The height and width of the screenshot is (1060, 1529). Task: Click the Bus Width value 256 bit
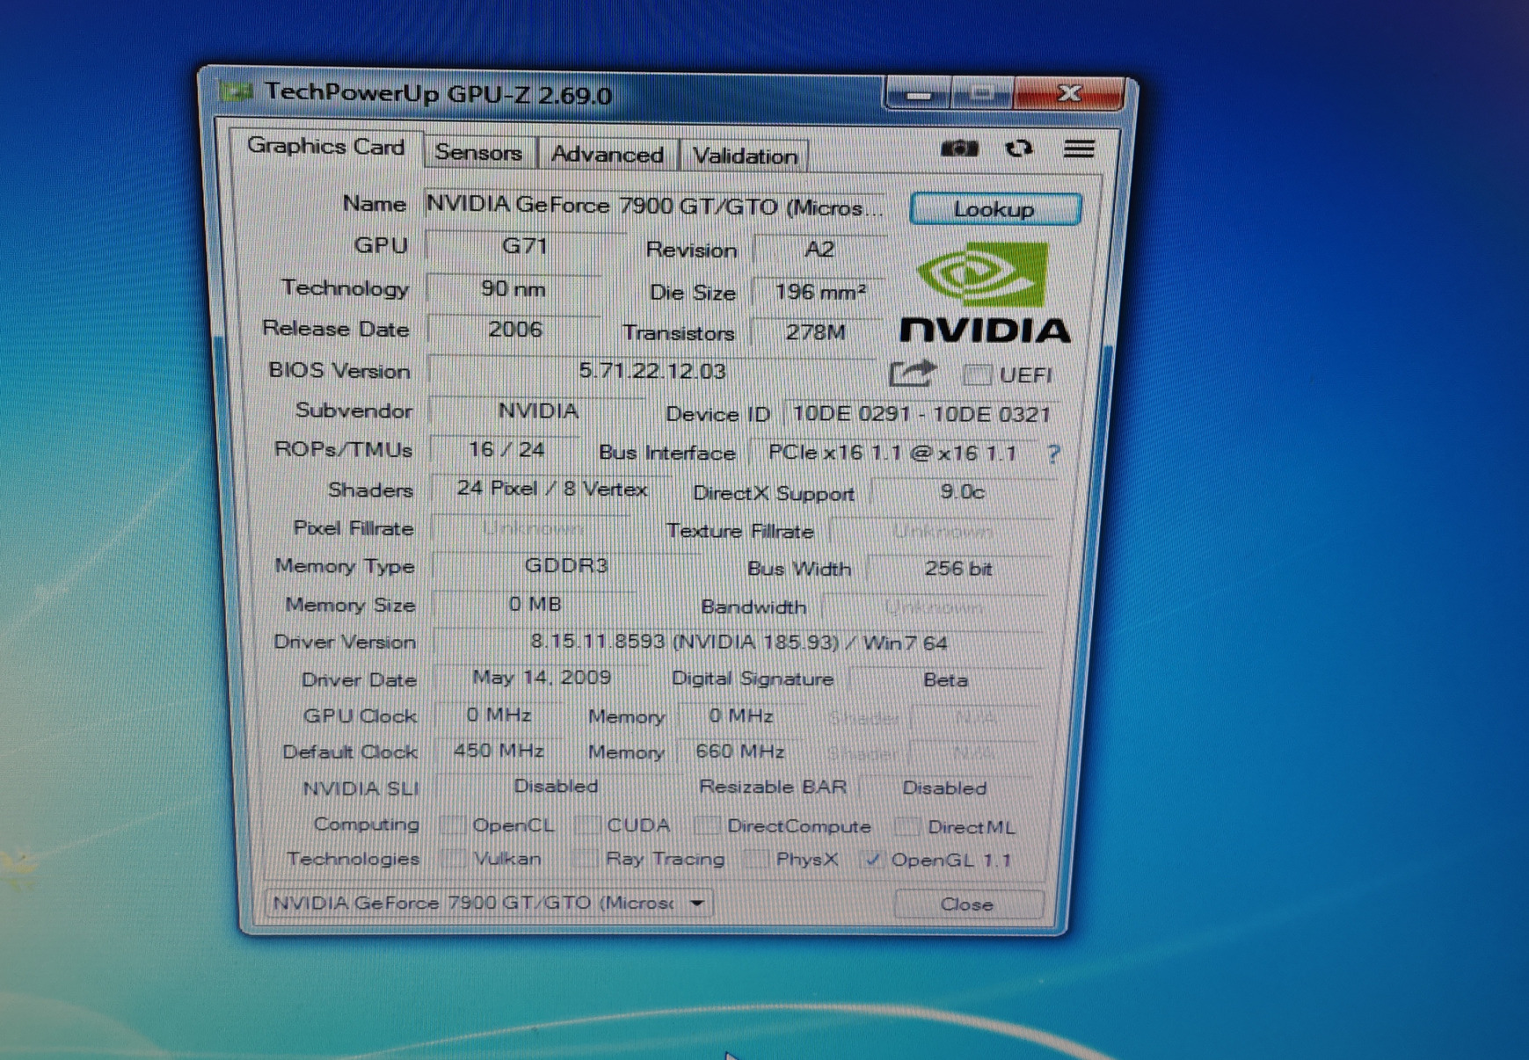958,569
